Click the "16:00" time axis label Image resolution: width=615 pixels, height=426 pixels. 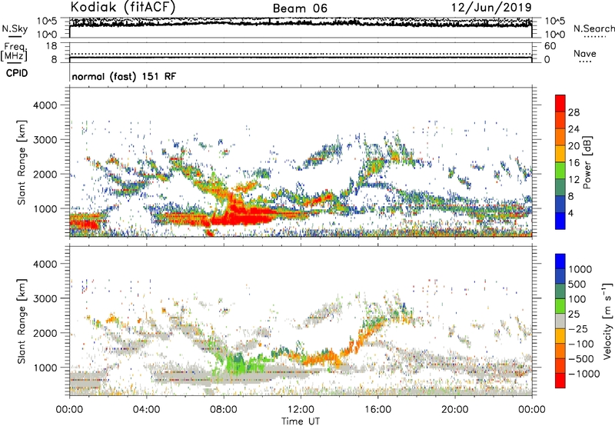[x=377, y=410]
